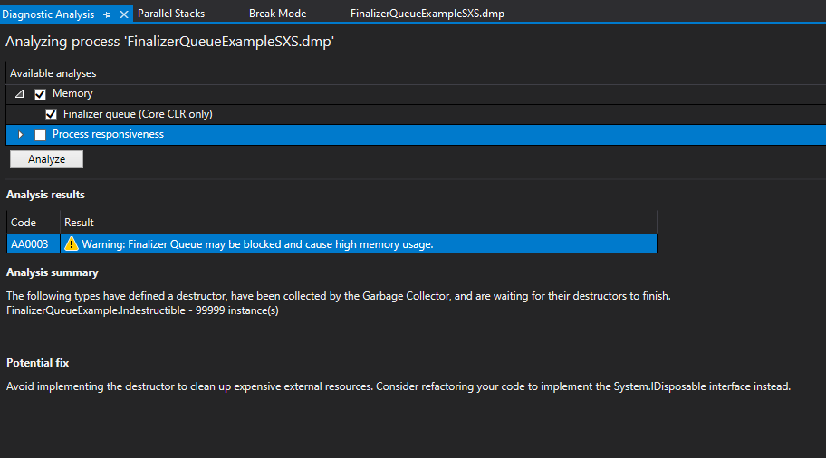Image resolution: width=826 pixels, height=458 pixels.
Task: Click the 'Indestructible - 99999 instance(s)' line
Action: 142,310
